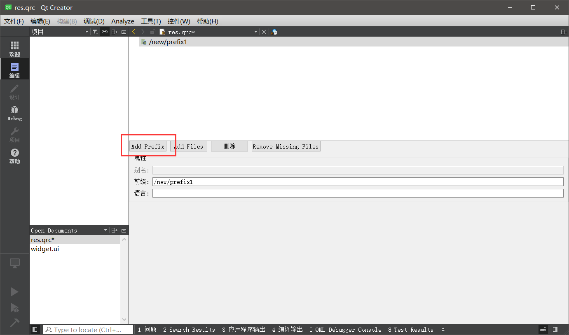Select the /new/prefix1 resource tree row
Image resolution: width=569 pixels, height=335 pixels.
click(354, 42)
